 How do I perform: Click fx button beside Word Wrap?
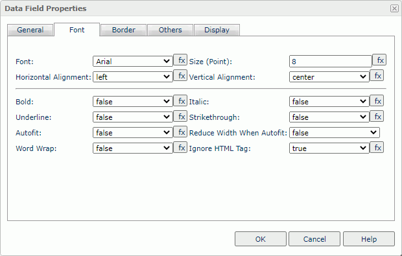pos(180,147)
